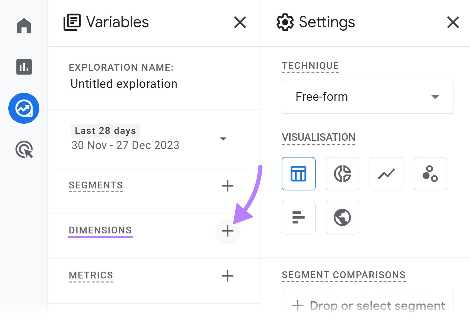This screenshot has width=470, height=322.
Task: Switch to the scatter plot visualisation
Action: click(430, 174)
